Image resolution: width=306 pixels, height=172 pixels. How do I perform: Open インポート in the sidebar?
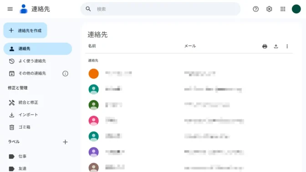pos(38,115)
